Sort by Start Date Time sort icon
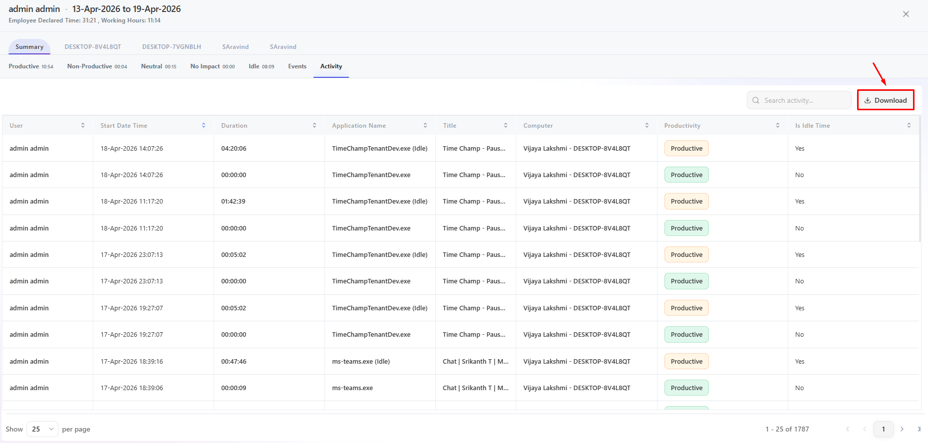 pos(204,126)
